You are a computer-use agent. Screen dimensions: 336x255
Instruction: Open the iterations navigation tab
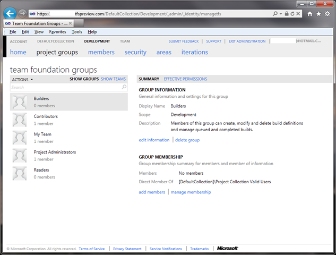(x=194, y=52)
